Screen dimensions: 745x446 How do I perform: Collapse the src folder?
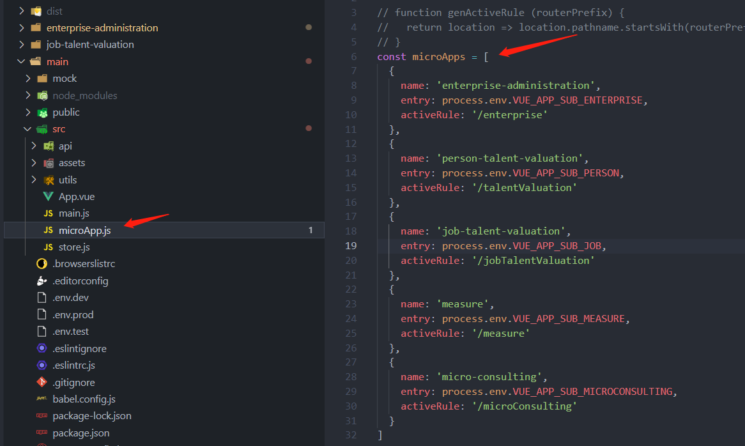[x=27, y=129]
